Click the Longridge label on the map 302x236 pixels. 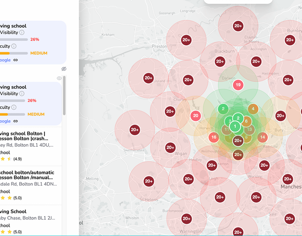click(188, 11)
